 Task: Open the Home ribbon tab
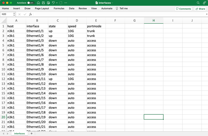pyautogui.click(x=5, y=9)
